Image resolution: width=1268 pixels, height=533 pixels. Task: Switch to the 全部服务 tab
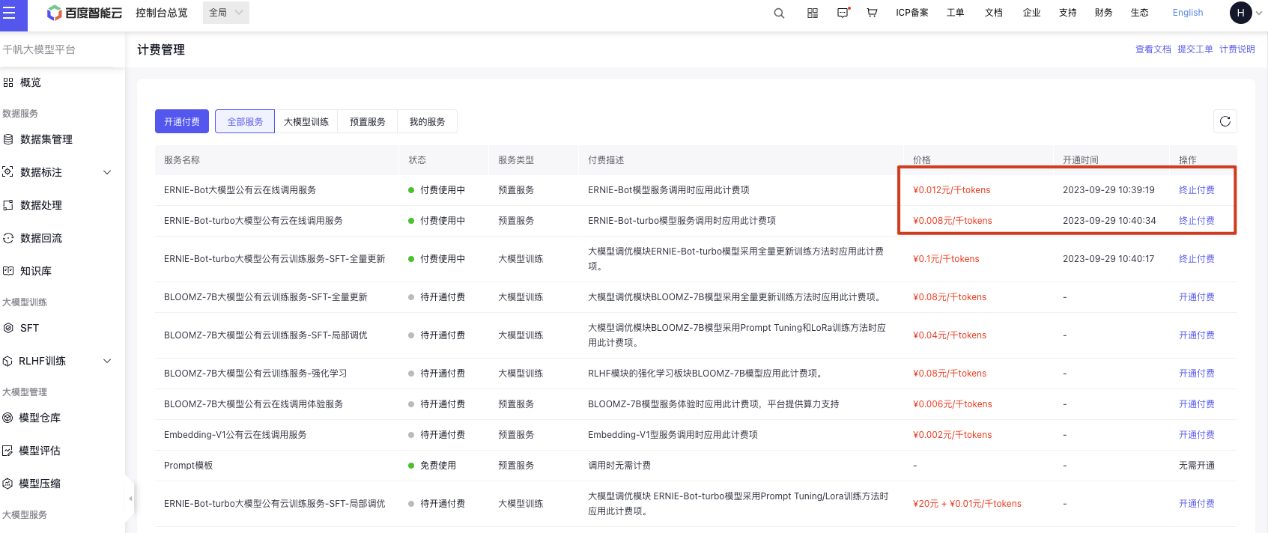245,121
